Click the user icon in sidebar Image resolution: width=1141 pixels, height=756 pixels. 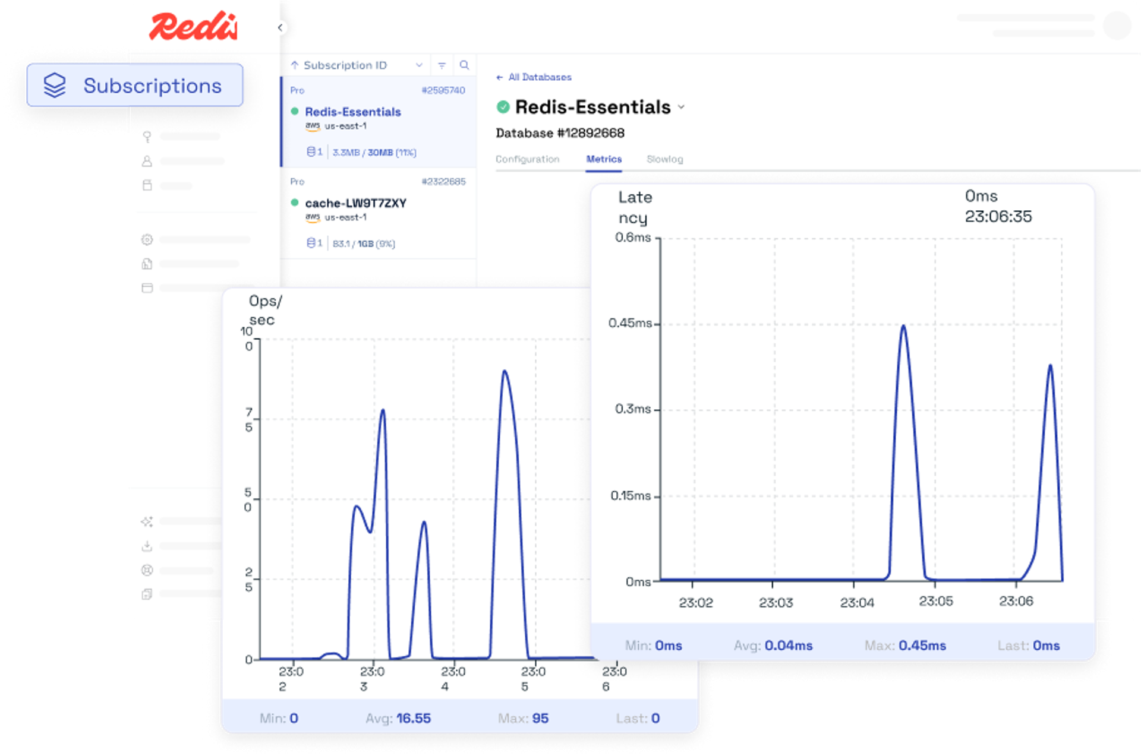pyautogui.click(x=147, y=161)
